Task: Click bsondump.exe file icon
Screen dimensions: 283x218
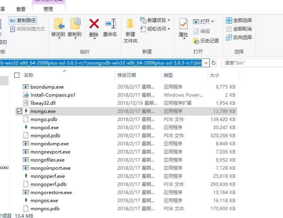Action: pos(26,87)
